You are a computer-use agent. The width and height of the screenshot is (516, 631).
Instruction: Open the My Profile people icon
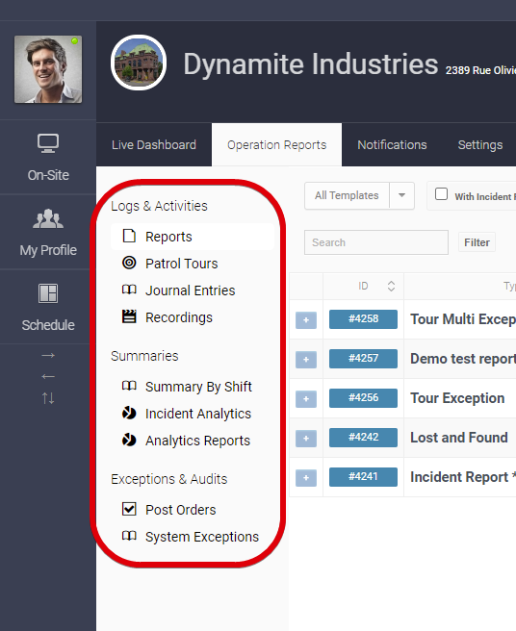coord(48,218)
